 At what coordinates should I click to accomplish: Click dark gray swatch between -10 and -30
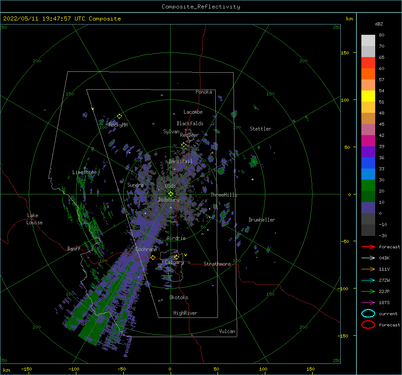(x=368, y=230)
